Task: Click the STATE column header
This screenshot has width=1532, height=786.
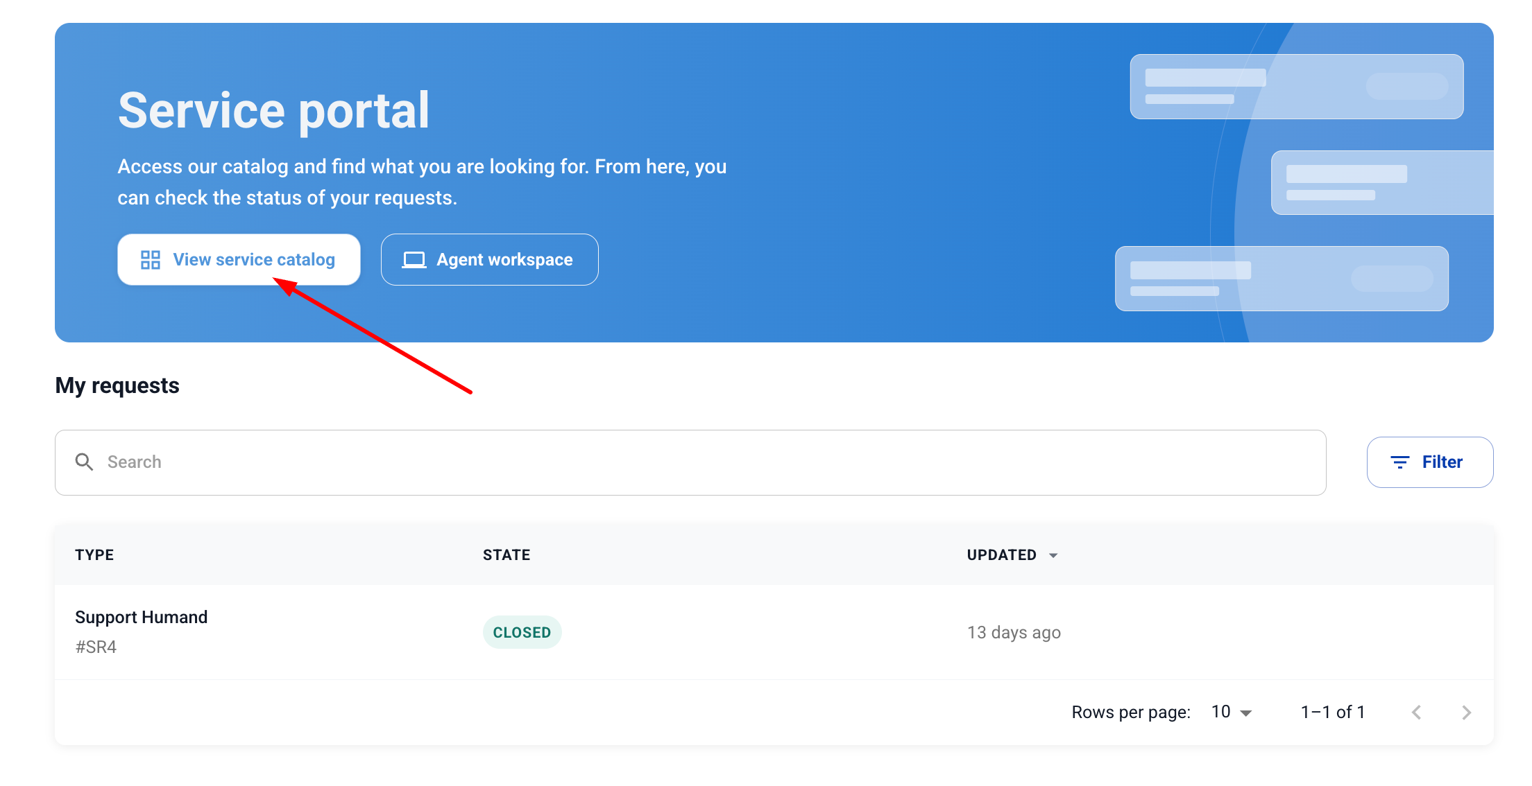Action: point(507,555)
